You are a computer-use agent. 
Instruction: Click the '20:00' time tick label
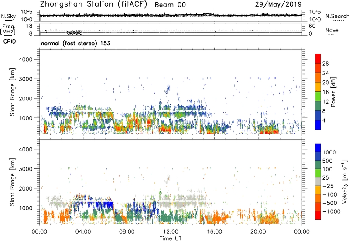258,232
